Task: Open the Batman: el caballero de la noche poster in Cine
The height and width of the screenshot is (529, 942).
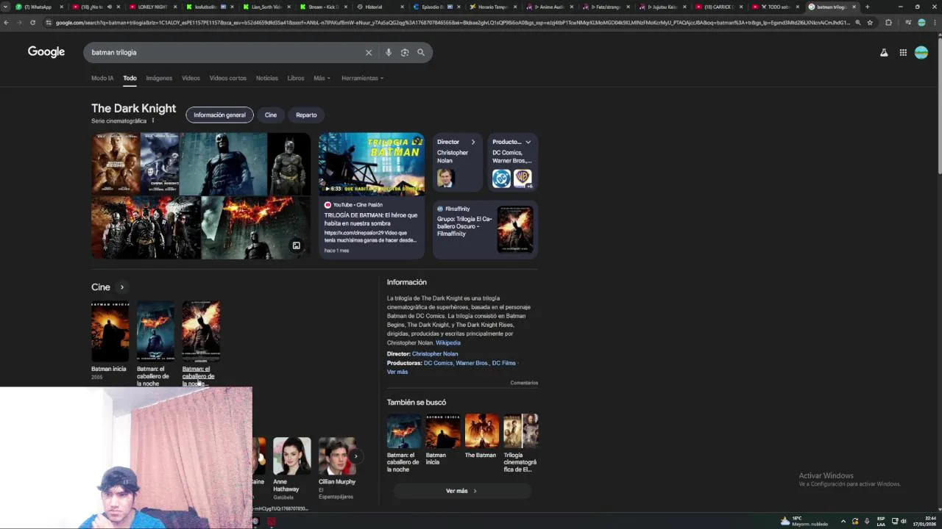Action: (x=155, y=332)
